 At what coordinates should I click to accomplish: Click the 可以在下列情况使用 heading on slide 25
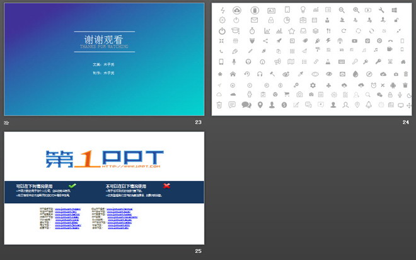pyautogui.click(x=34, y=186)
